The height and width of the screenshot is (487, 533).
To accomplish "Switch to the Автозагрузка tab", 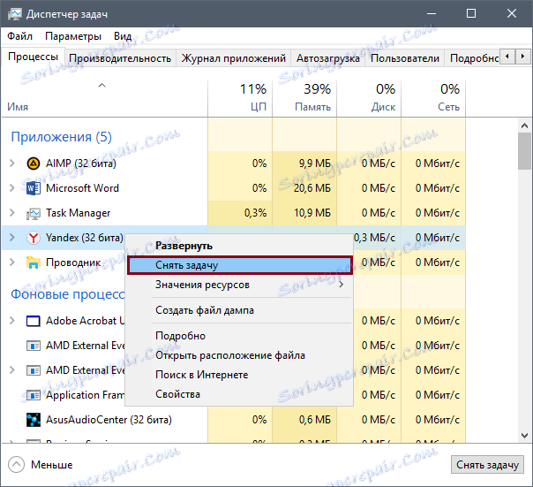I will (x=328, y=58).
